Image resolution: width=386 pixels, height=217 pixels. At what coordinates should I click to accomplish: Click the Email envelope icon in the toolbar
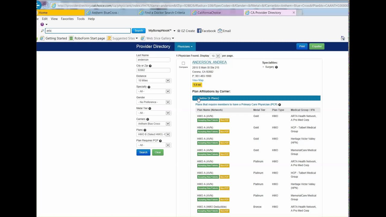(220, 31)
